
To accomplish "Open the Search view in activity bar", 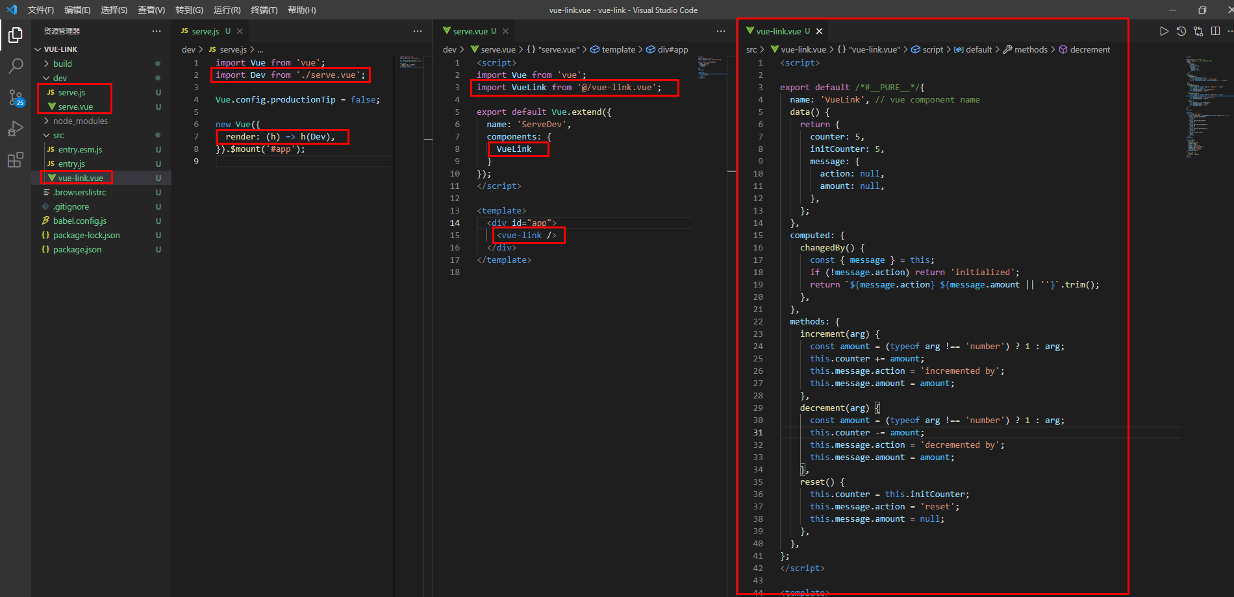I will [16, 66].
